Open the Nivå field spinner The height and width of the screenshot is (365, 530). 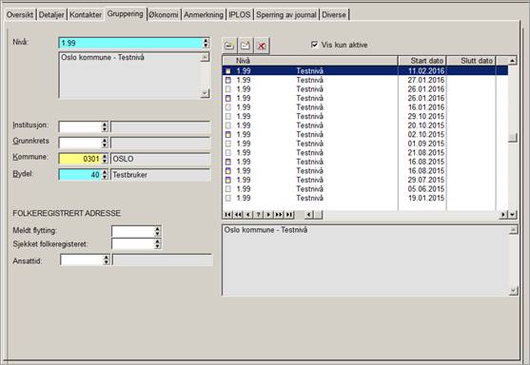[x=206, y=43]
